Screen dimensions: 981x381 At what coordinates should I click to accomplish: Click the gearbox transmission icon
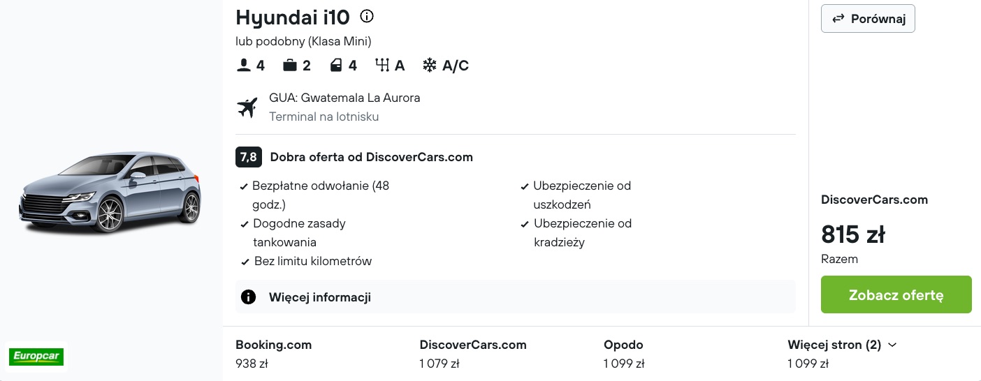[382, 66]
